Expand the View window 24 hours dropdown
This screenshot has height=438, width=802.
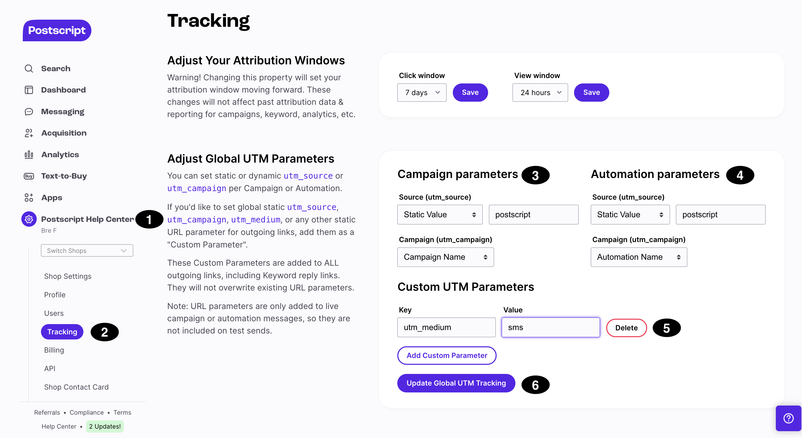540,93
